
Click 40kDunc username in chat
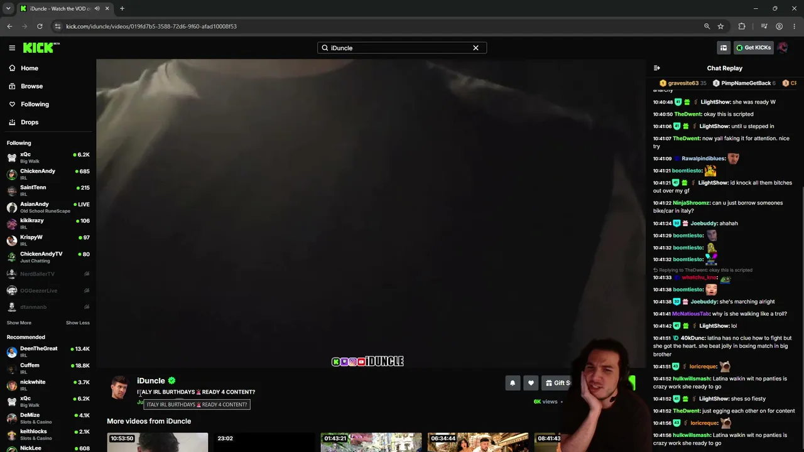[693, 338]
